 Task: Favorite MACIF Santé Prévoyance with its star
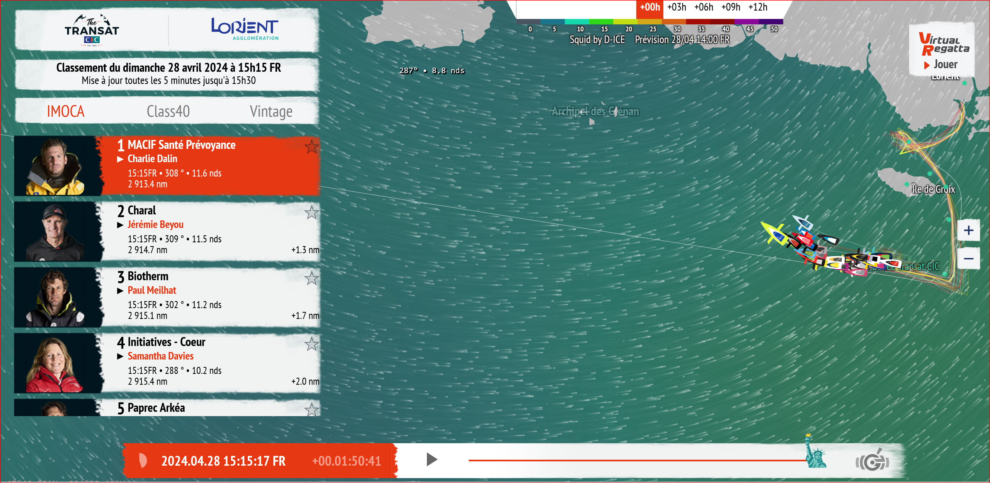(312, 146)
